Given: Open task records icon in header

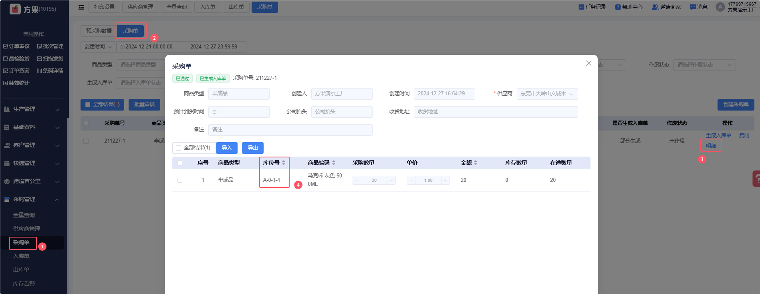Looking at the screenshot, I should pyautogui.click(x=581, y=7).
